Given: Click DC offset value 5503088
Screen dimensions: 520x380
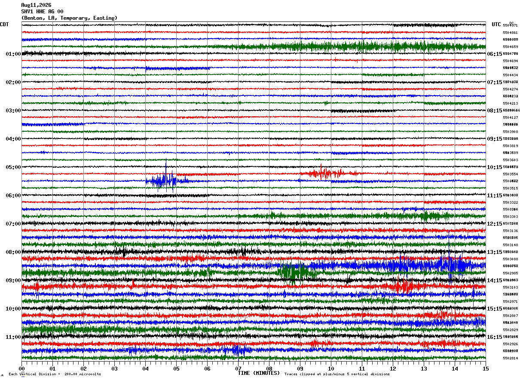Looking at the screenshot, I should pyautogui.click(x=510, y=259).
